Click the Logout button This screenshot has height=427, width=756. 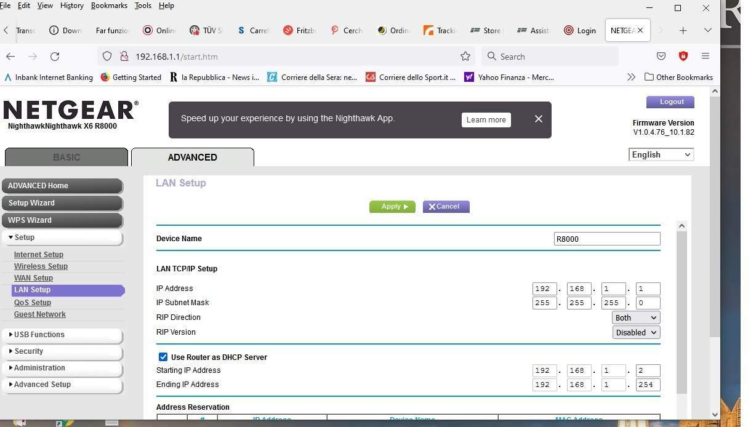click(670, 102)
